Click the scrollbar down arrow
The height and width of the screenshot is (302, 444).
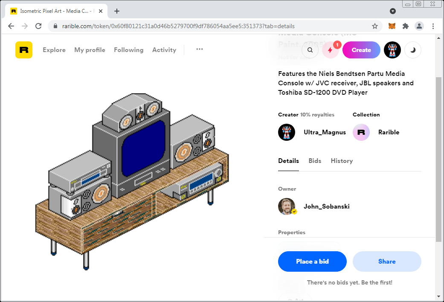(x=438, y=296)
